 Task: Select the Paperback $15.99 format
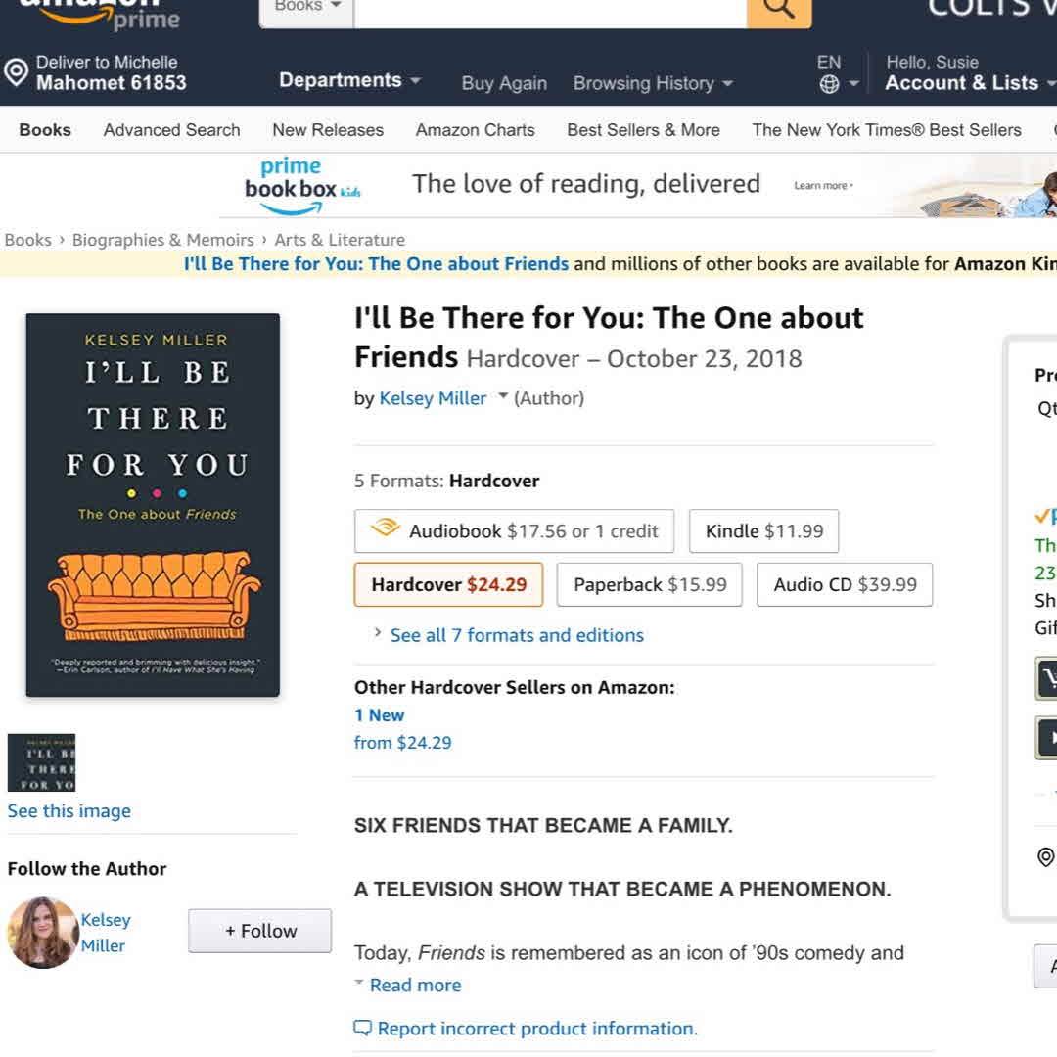[x=649, y=584]
